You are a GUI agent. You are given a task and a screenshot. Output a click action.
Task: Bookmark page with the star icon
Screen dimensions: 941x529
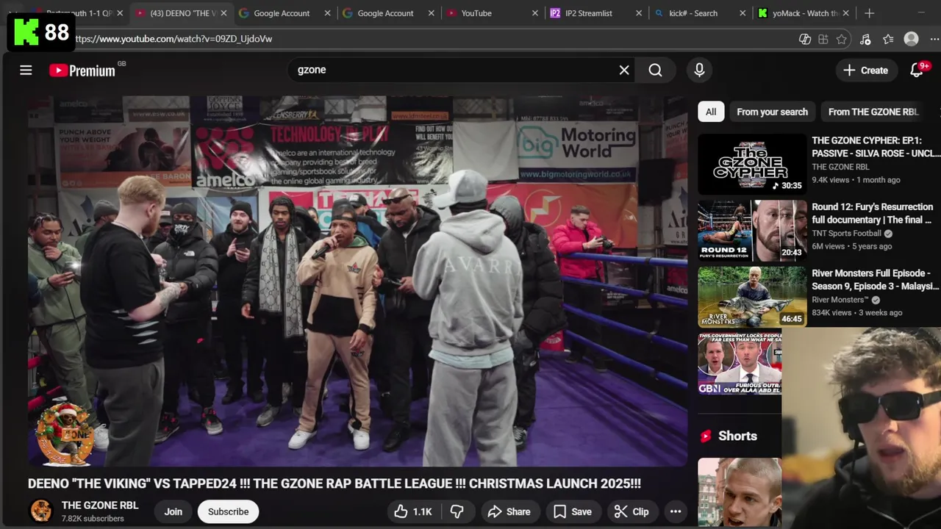pyautogui.click(x=842, y=39)
